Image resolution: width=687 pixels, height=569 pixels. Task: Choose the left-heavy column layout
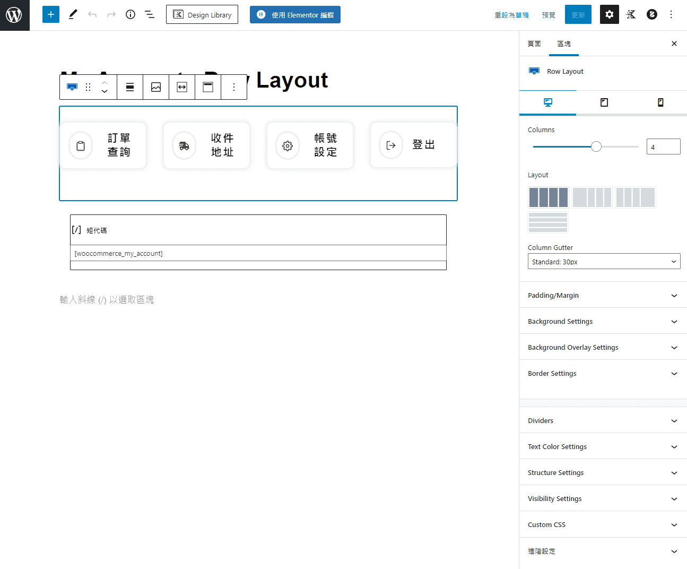click(592, 197)
